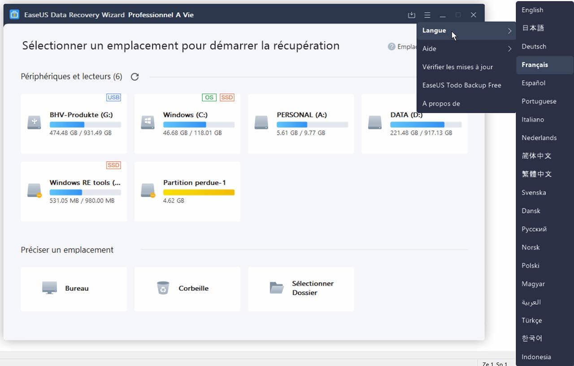This screenshot has width=574, height=366.
Task: Select the Partition perdue-1 drive icon
Action: (148, 190)
